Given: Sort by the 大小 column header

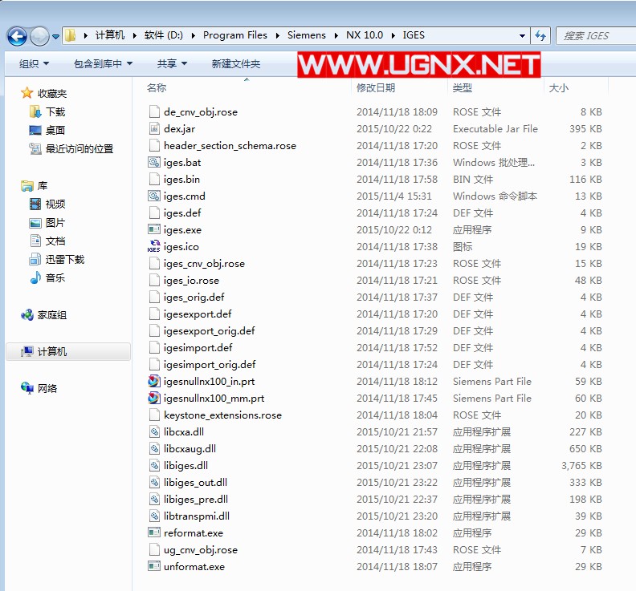Looking at the screenshot, I should [x=559, y=88].
